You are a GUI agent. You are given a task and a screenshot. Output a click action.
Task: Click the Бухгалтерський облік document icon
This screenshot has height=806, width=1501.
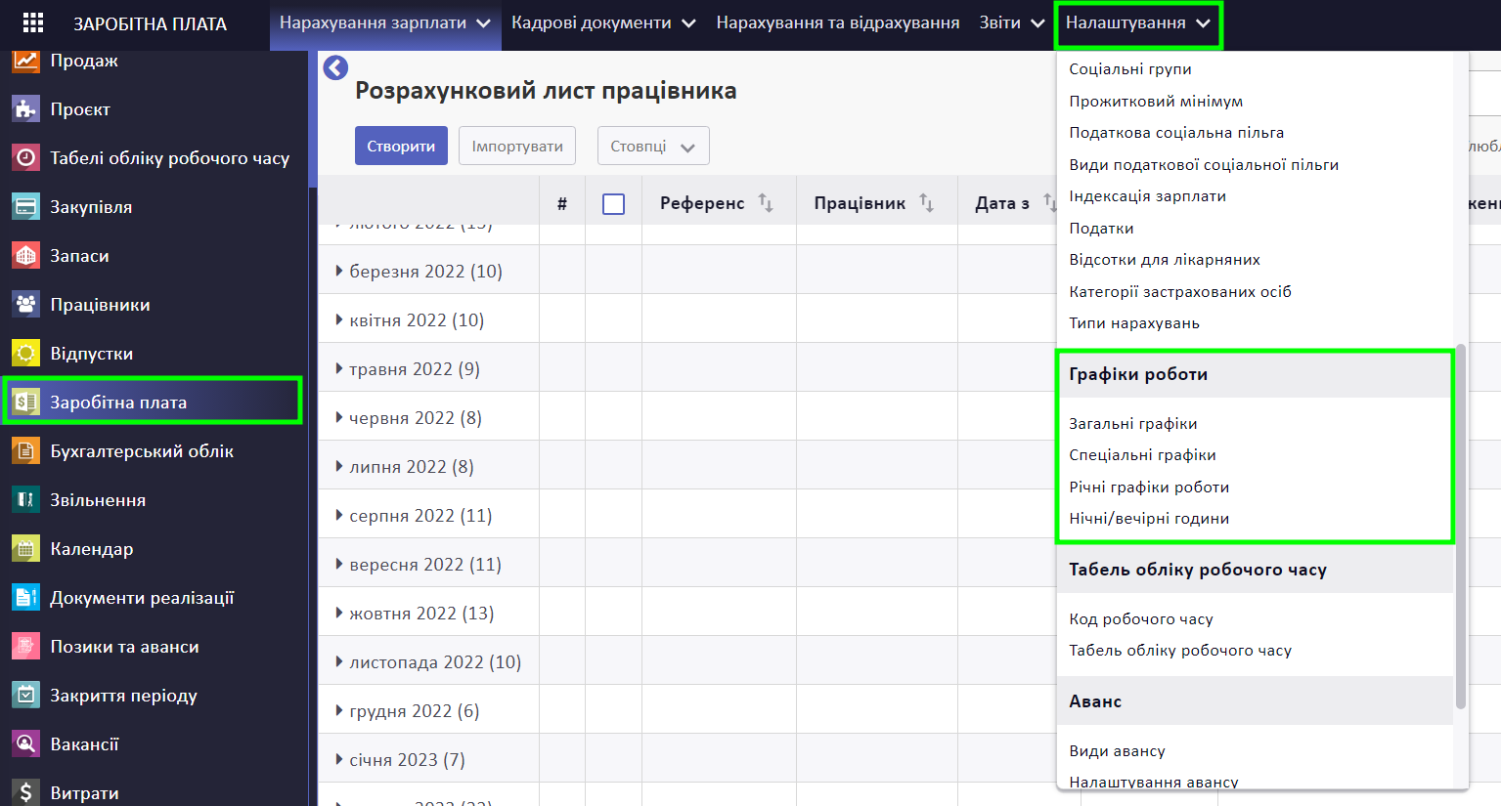pos(26,450)
